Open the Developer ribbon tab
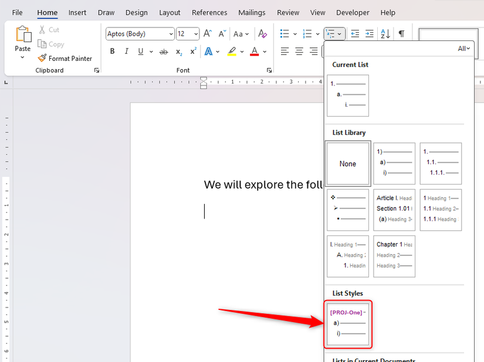This screenshot has height=362, width=484. (353, 12)
